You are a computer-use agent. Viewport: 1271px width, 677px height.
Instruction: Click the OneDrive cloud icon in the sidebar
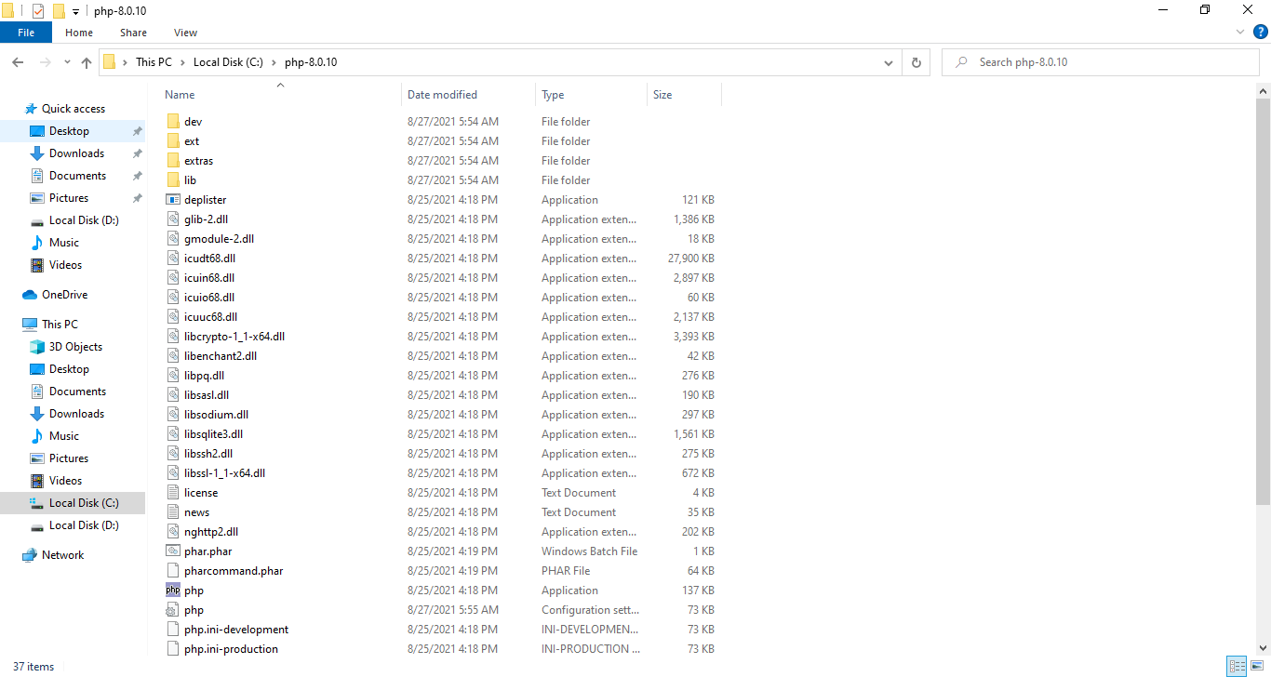(30, 295)
